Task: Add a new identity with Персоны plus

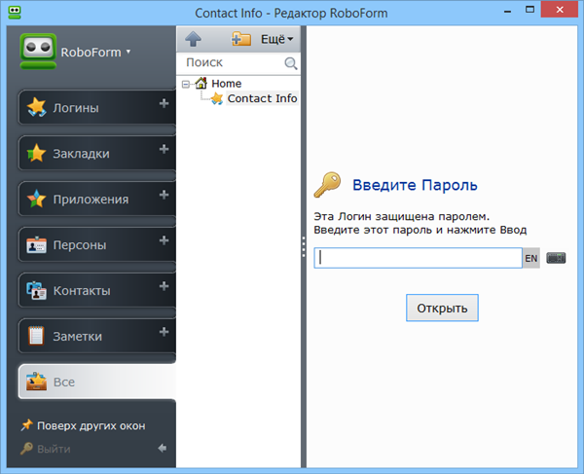Action: coord(164,240)
